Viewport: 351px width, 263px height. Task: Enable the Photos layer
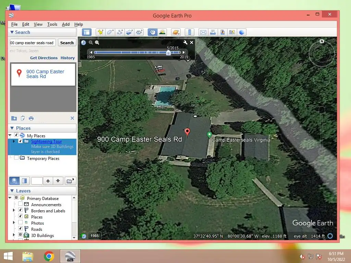pos(20,222)
